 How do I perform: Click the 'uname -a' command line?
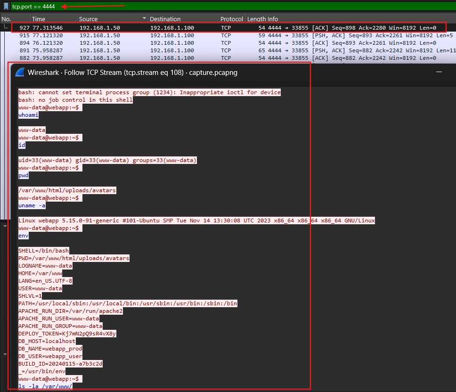coord(32,205)
